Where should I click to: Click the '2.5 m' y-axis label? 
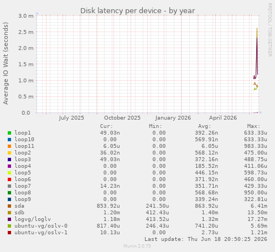point(26,32)
